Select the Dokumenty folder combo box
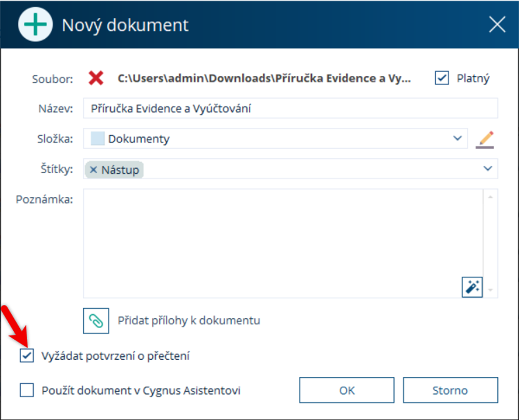Image resolution: width=519 pixels, height=420 pixels. click(275, 138)
